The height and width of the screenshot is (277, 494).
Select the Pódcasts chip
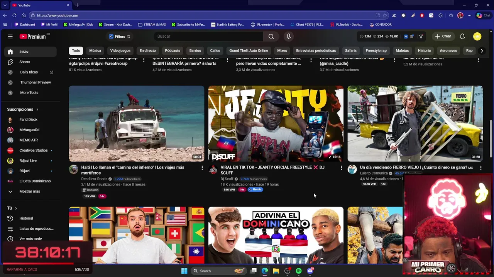click(x=173, y=50)
